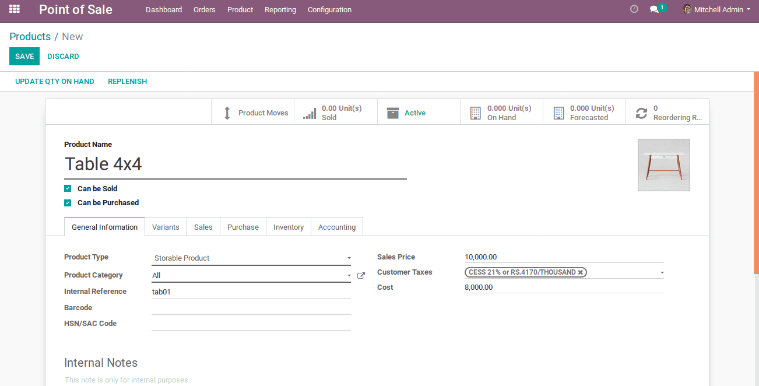Click the Active archive box icon

point(393,113)
